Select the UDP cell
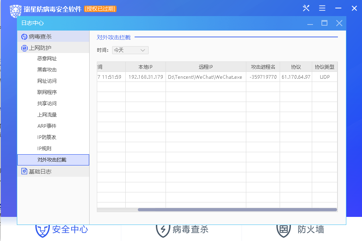Screen dimensions: 362x241 click(x=325, y=77)
